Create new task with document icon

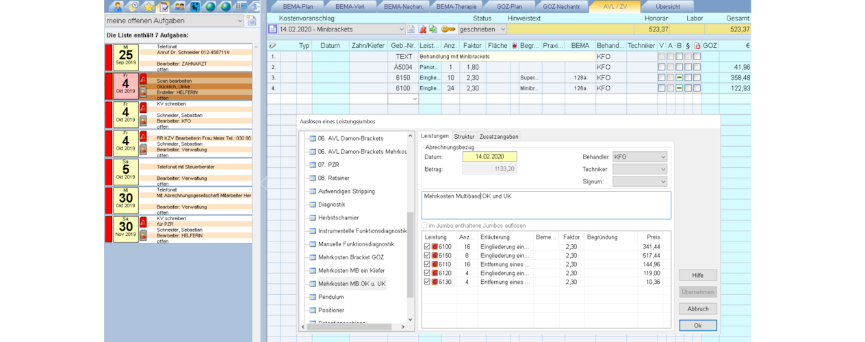pos(251,21)
